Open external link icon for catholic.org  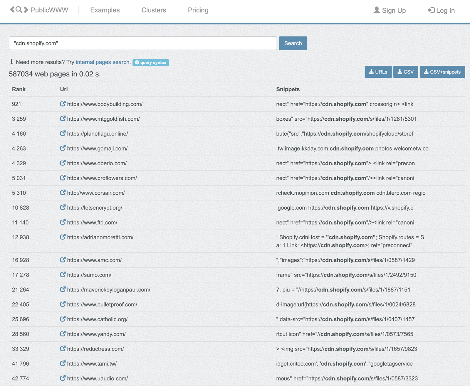[x=63, y=319]
